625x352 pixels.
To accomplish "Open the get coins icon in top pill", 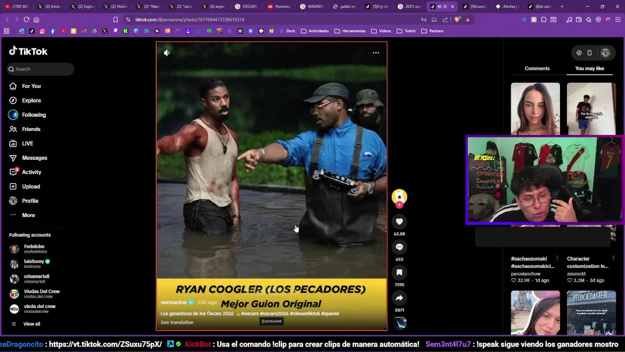I will (x=579, y=53).
